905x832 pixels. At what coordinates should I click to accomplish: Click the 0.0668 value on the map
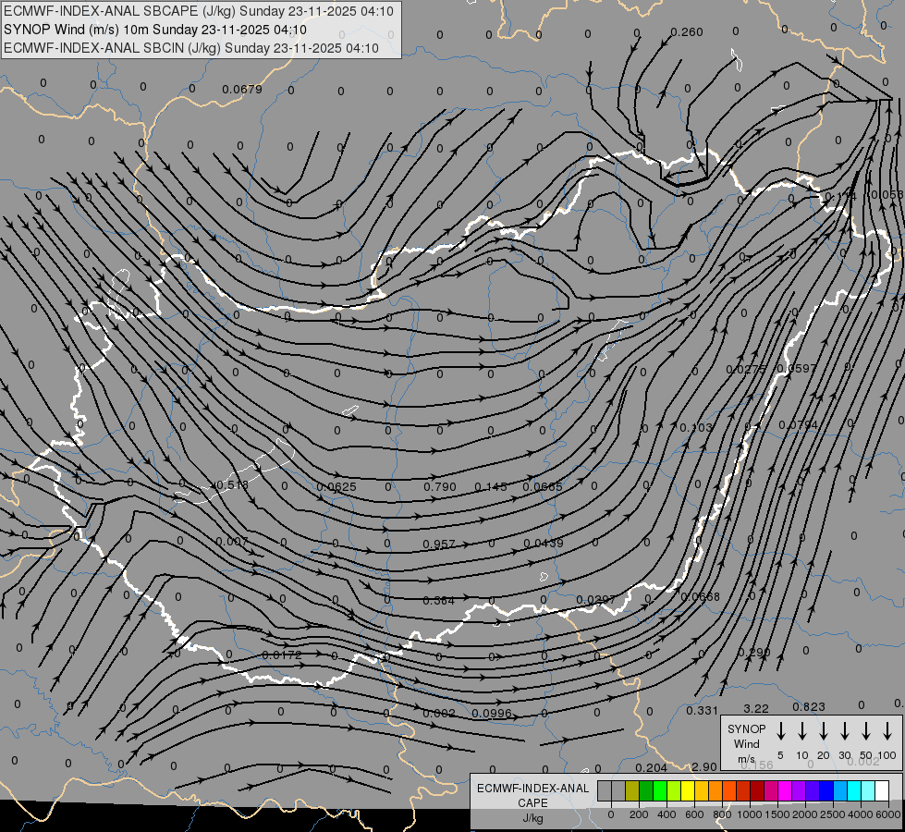tap(700, 596)
